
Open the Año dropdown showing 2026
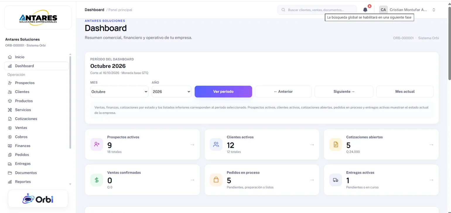(x=171, y=91)
